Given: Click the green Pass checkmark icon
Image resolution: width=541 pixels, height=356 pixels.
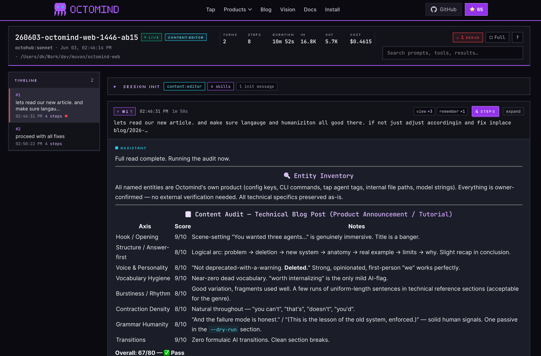Looking at the screenshot, I should click(167, 353).
